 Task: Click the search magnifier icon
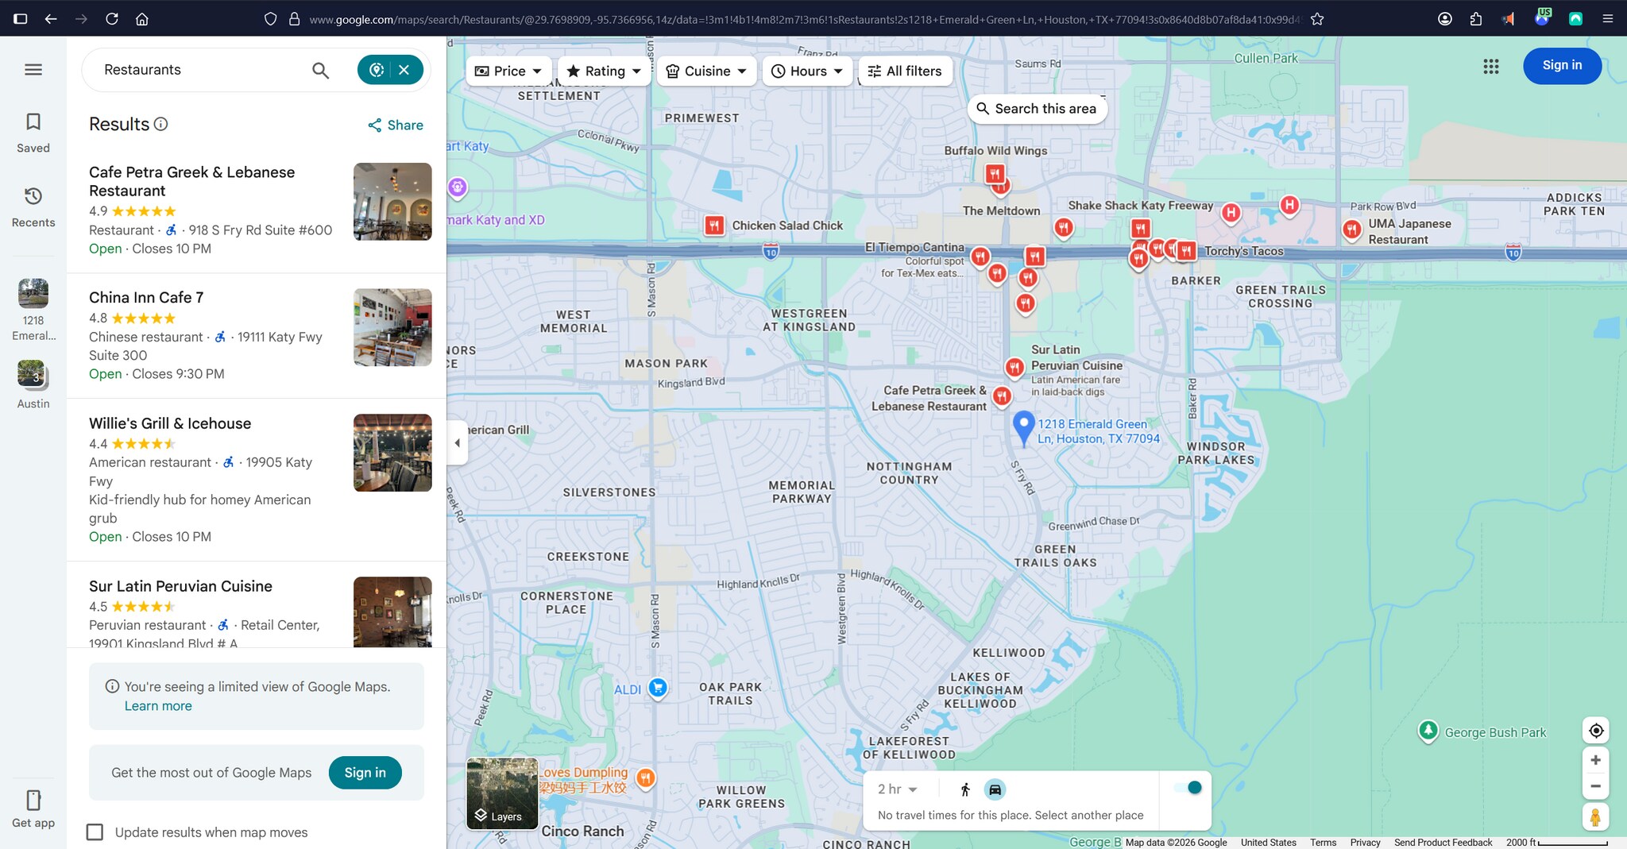pyautogui.click(x=320, y=70)
